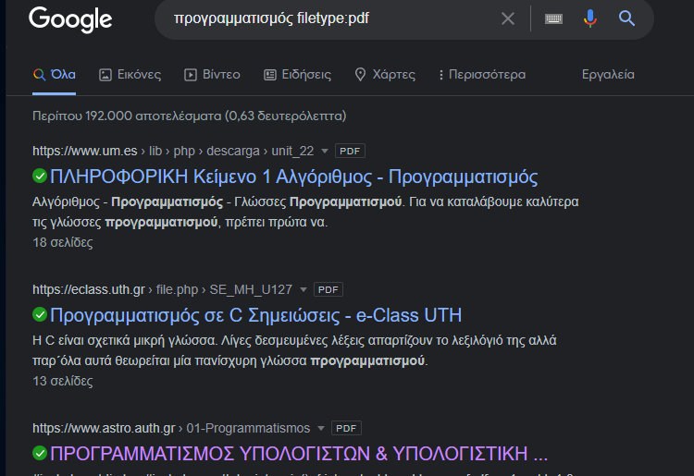The image size is (694, 476).
Task: Click the PDF badge on eclass.uth.gr result
Action: (x=328, y=290)
